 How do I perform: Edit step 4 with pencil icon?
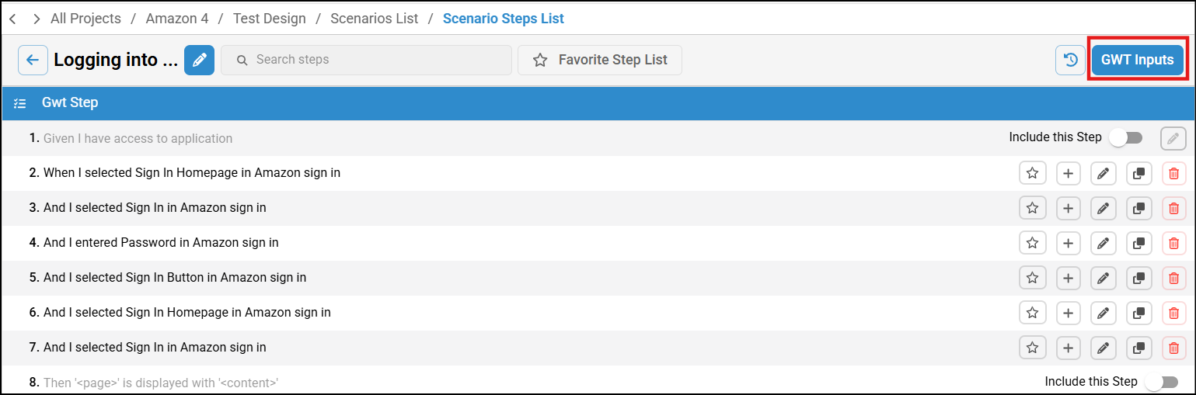(x=1103, y=243)
